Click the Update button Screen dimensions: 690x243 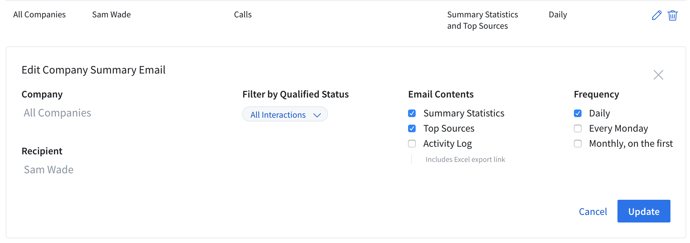(644, 211)
